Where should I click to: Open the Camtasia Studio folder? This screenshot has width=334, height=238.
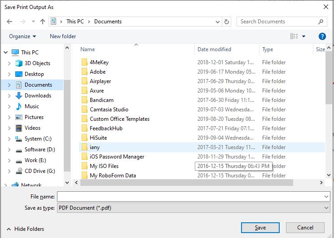[109, 110]
